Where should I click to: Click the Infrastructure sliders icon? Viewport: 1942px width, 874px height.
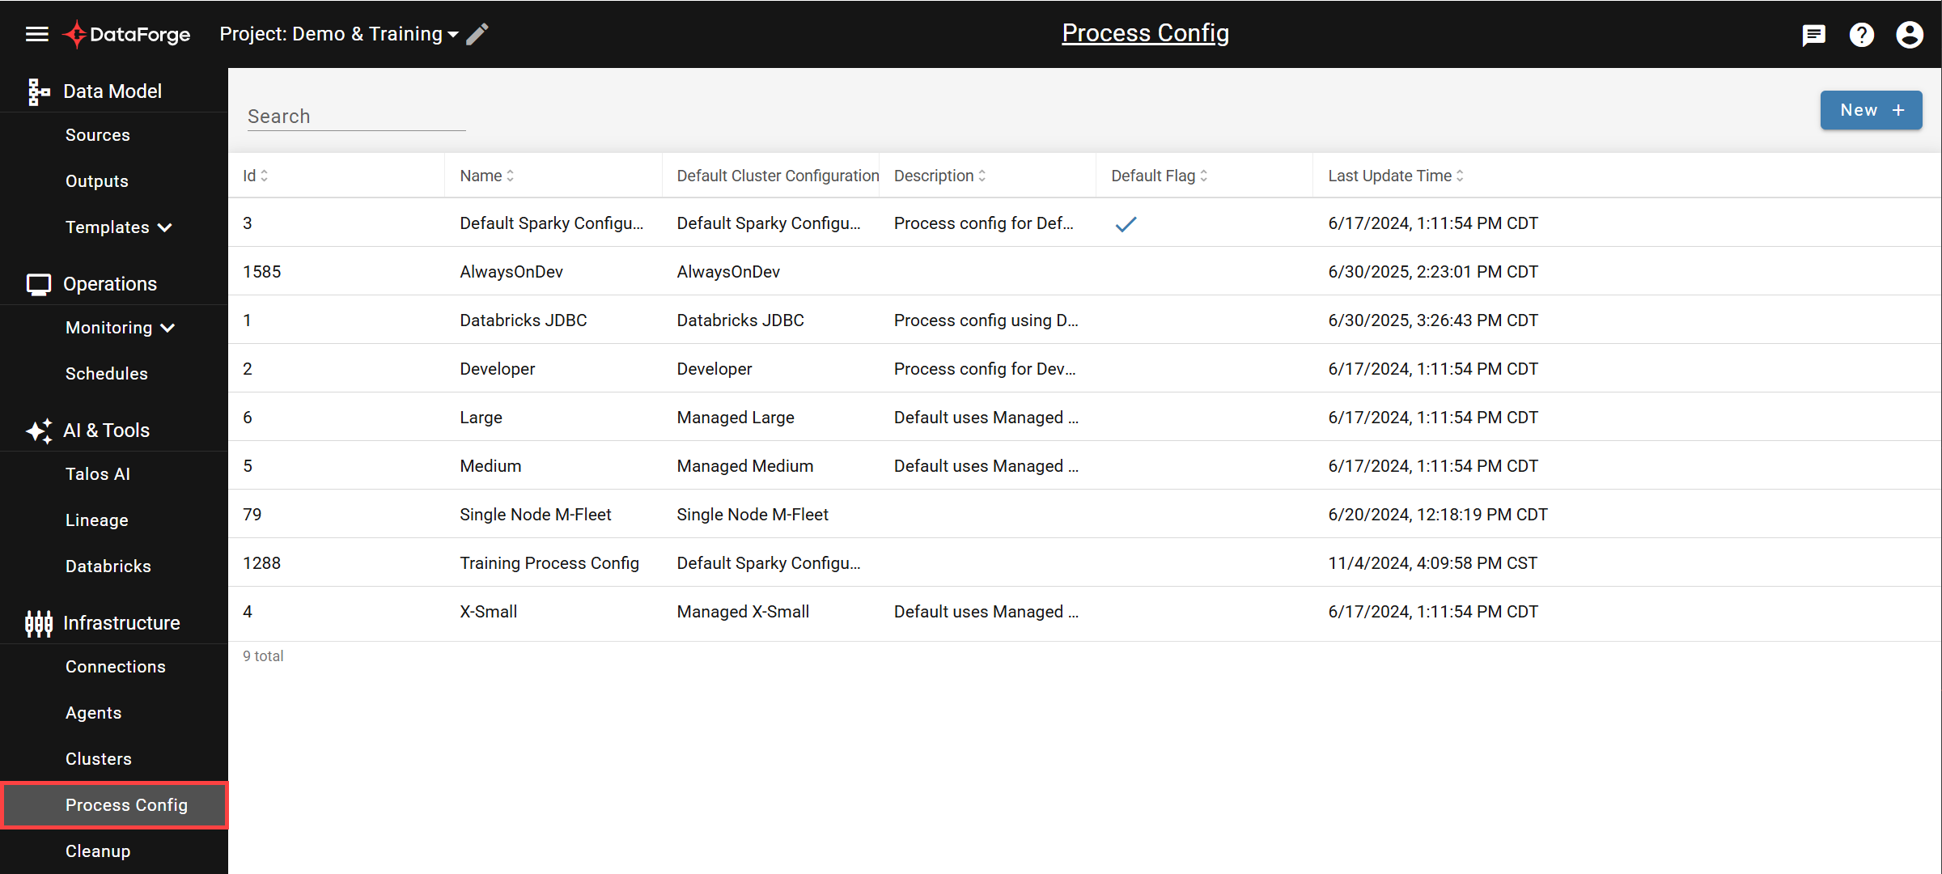coord(38,622)
